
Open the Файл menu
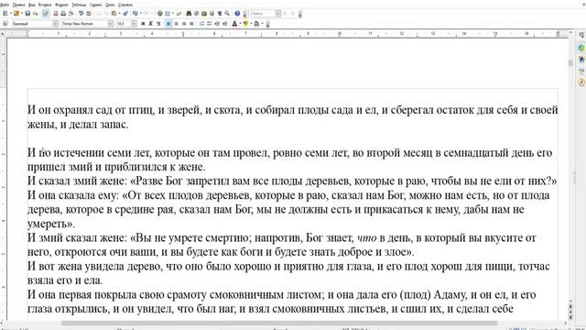[x=5, y=5]
